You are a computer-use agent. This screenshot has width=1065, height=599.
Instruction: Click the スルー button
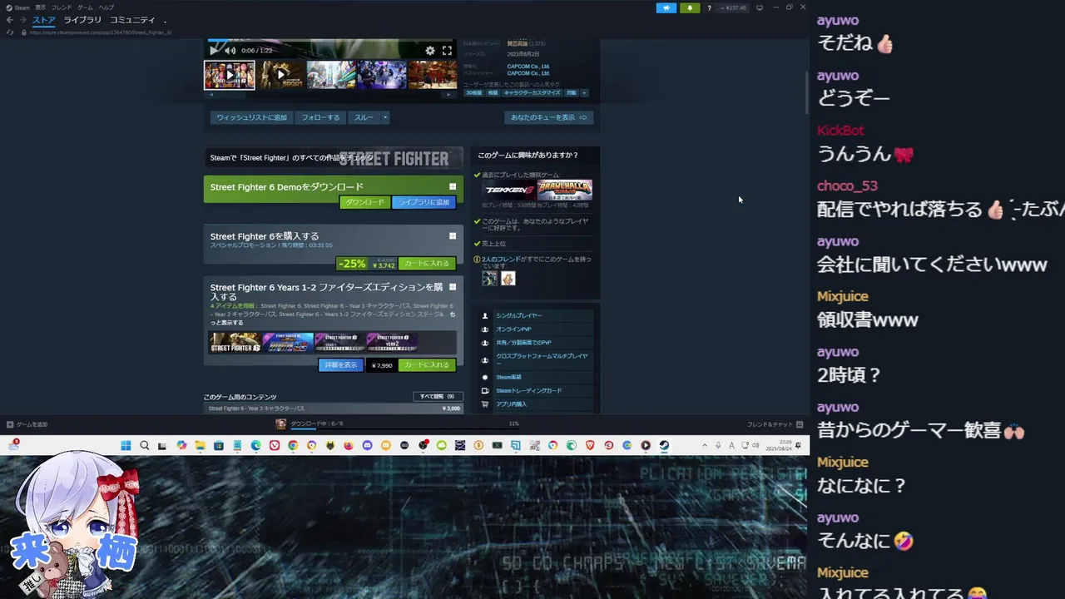364,117
